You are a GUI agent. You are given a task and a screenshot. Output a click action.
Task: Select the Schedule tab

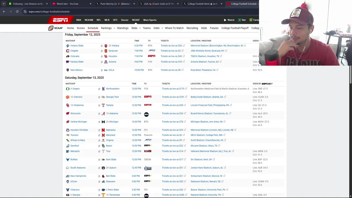pyautogui.click(x=93, y=28)
